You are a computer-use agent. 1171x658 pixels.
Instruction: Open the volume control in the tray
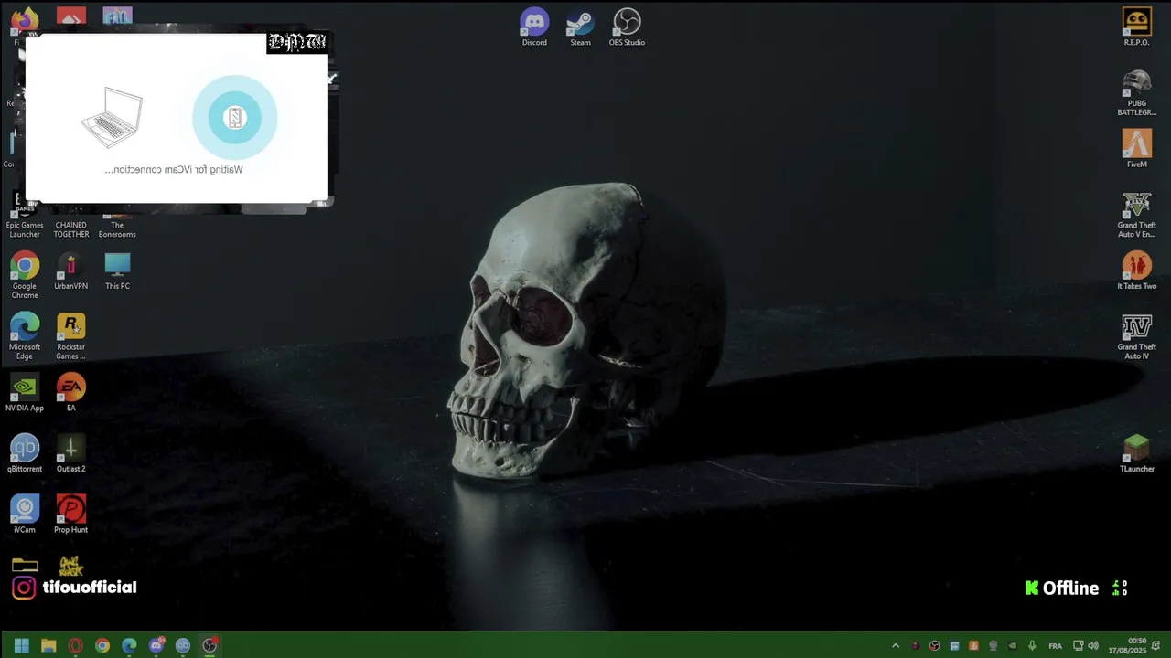[1092, 646]
